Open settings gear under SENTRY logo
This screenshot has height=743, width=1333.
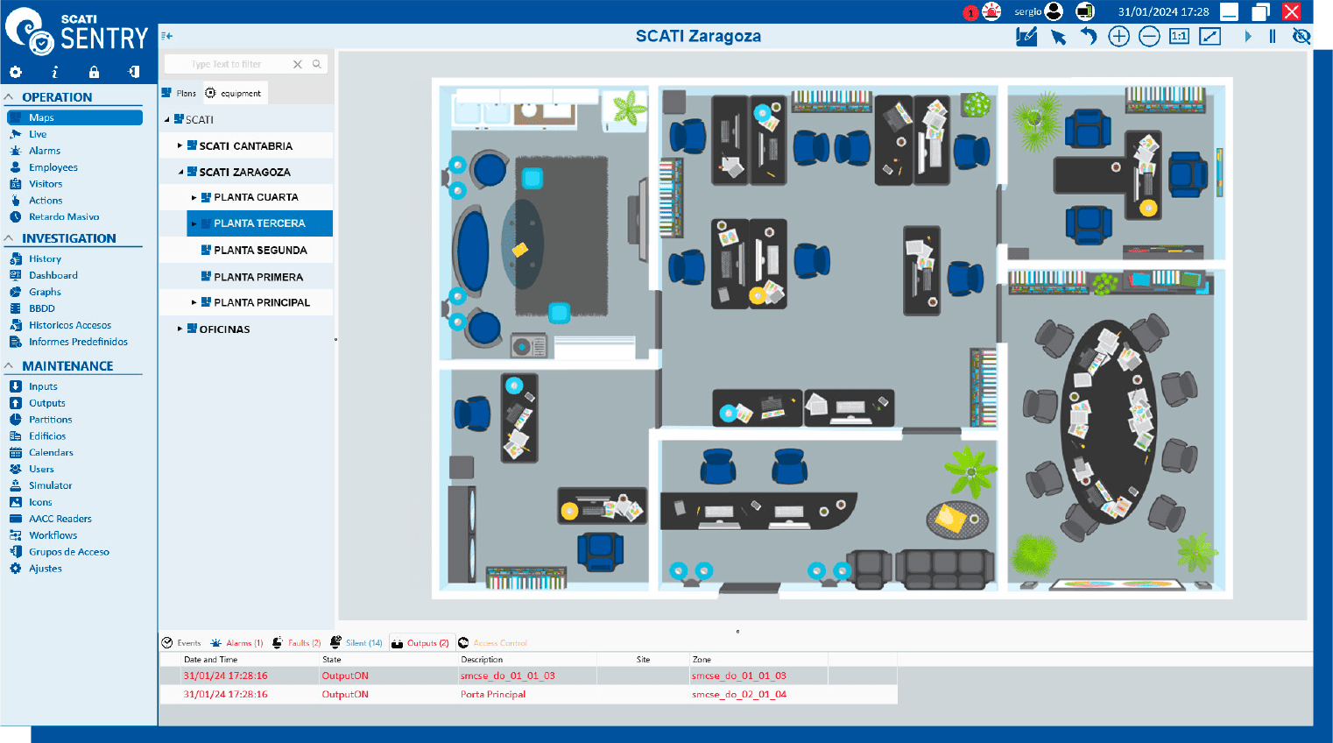(x=15, y=72)
